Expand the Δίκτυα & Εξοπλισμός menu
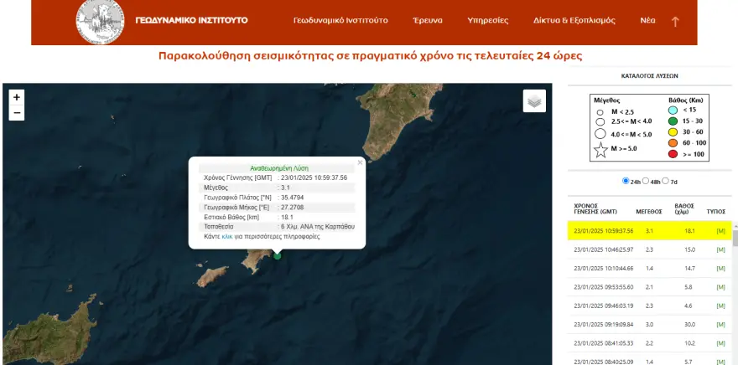Screen dimensions: 738x365 pos(574,20)
